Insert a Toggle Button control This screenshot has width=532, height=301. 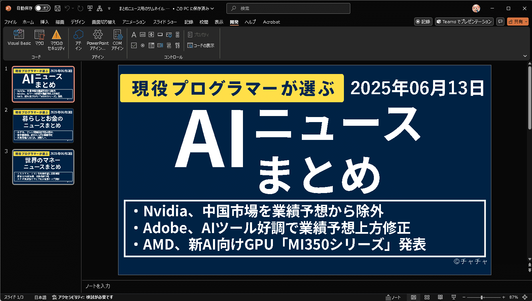click(x=169, y=45)
